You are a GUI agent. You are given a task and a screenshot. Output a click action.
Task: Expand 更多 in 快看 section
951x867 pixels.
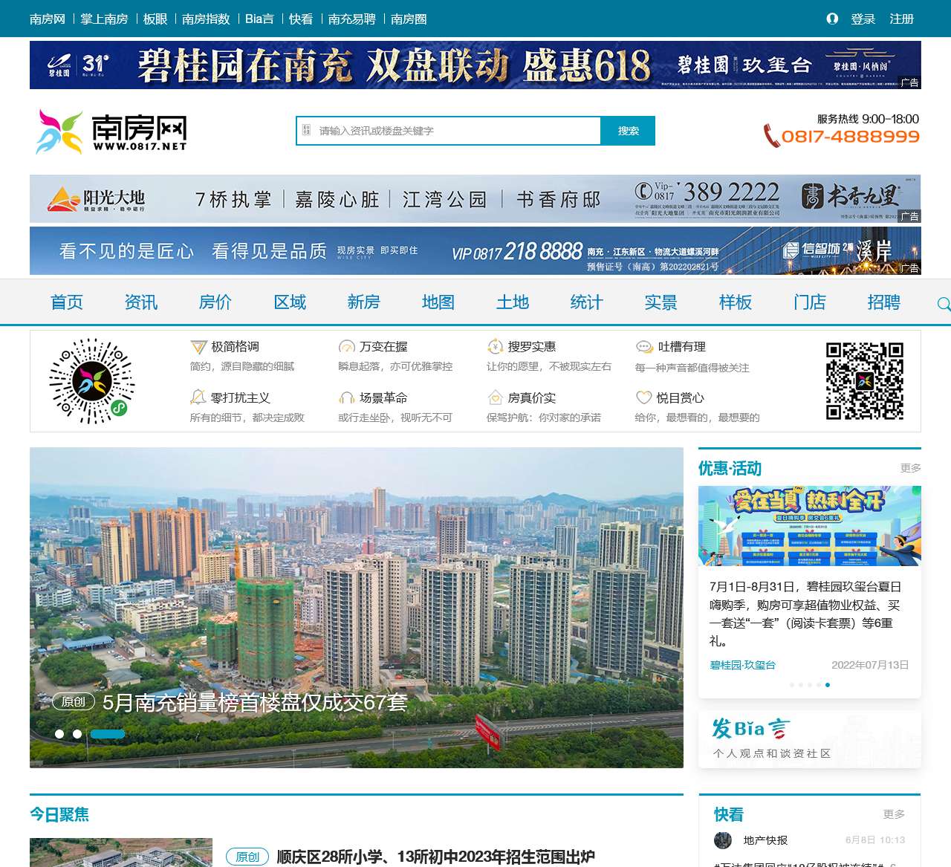[894, 814]
